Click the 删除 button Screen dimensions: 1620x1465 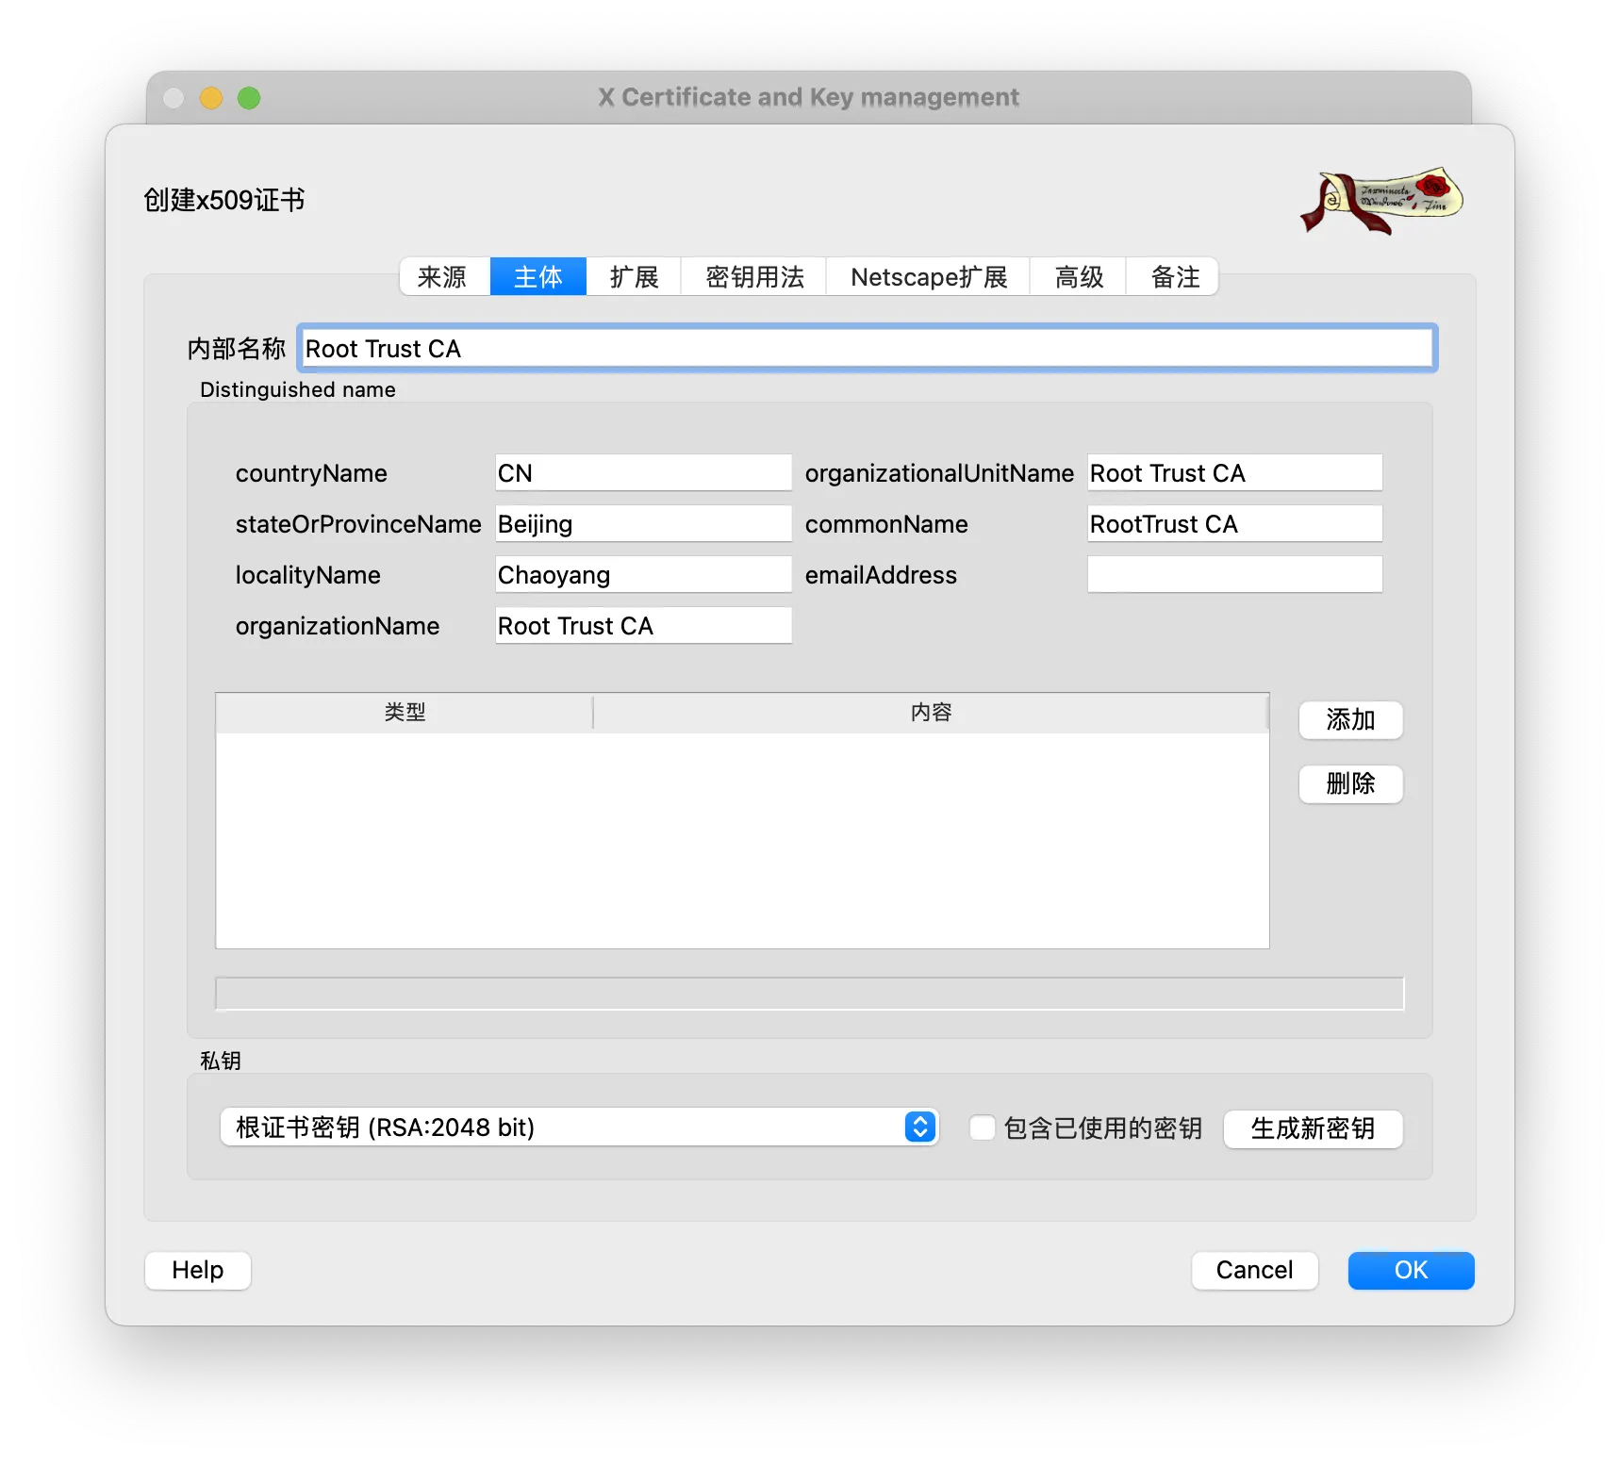pyautogui.click(x=1350, y=783)
